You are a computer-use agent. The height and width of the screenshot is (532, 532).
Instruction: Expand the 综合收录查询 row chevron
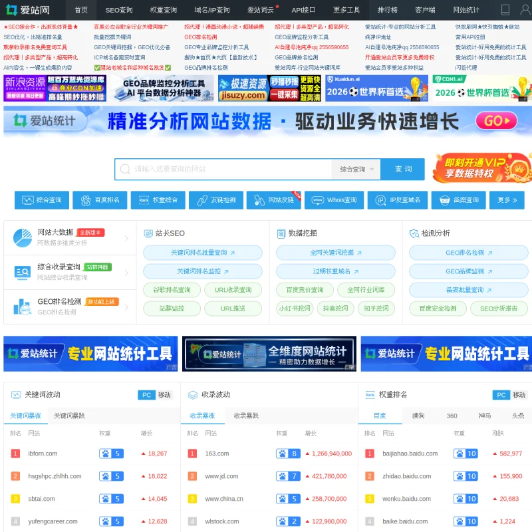(126, 273)
